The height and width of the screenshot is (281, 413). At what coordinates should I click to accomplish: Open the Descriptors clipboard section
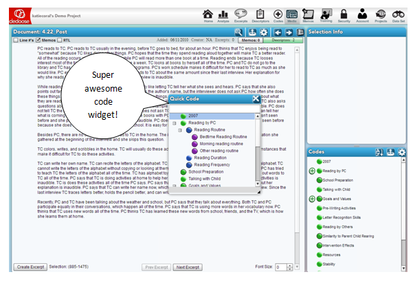click(260, 16)
